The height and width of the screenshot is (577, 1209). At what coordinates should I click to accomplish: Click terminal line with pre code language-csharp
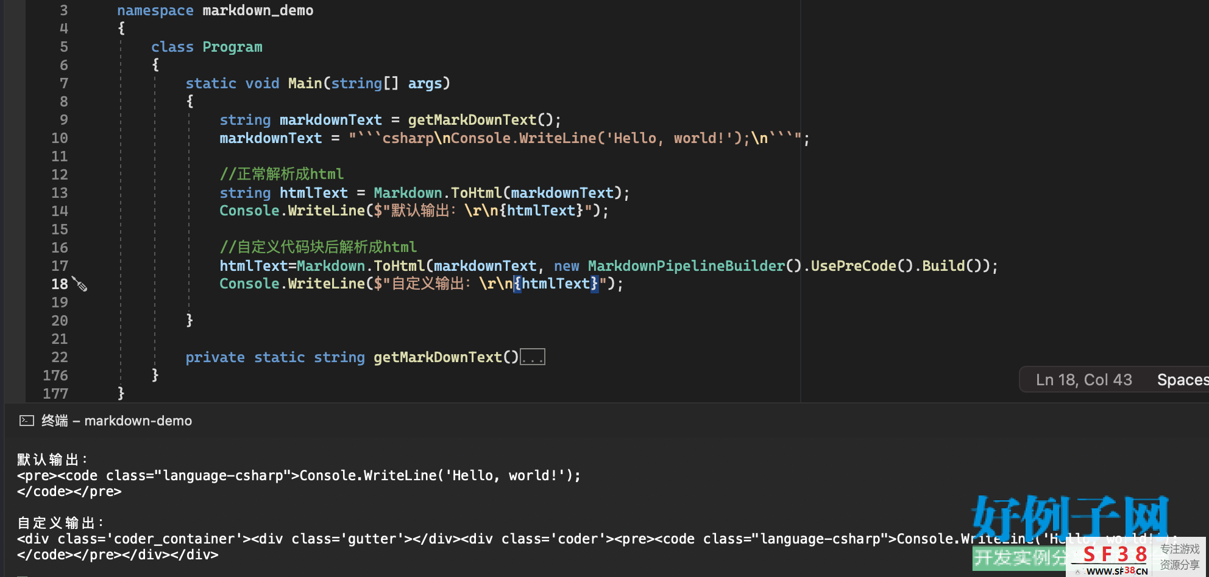(299, 475)
